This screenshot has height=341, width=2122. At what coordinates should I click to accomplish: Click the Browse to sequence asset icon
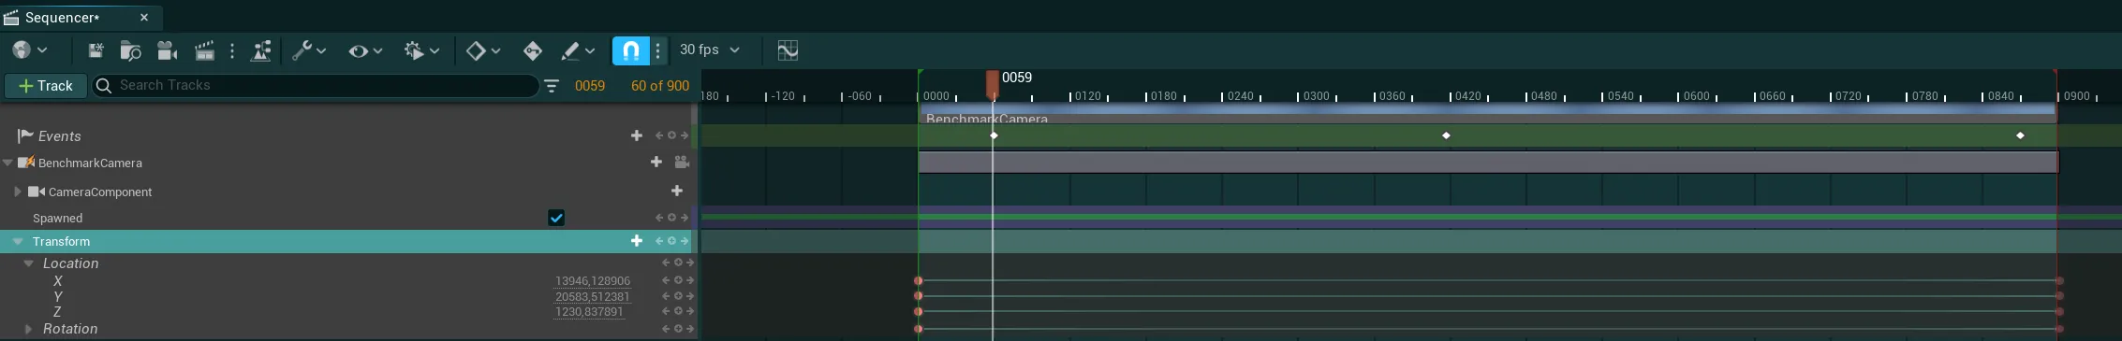[x=130, y=50]
